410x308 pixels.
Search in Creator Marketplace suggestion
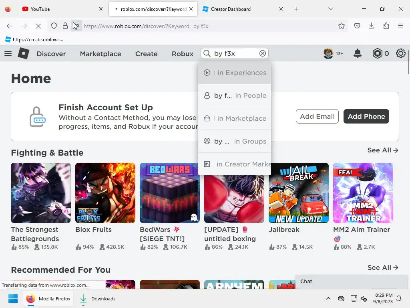[235, 164]
